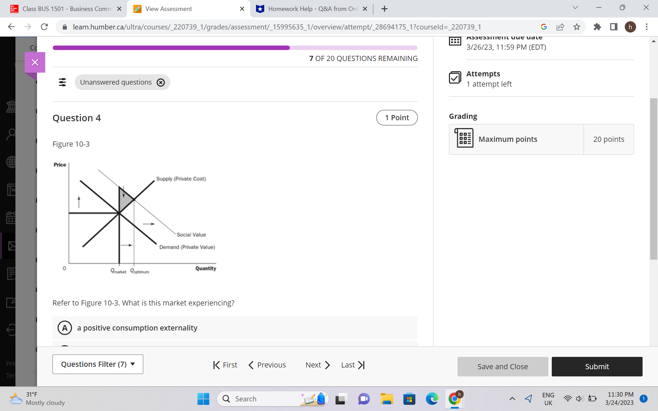Screen dimensions: 658x411
Task: Open the Calendar in the course sidebar
Action: point(11,217)
